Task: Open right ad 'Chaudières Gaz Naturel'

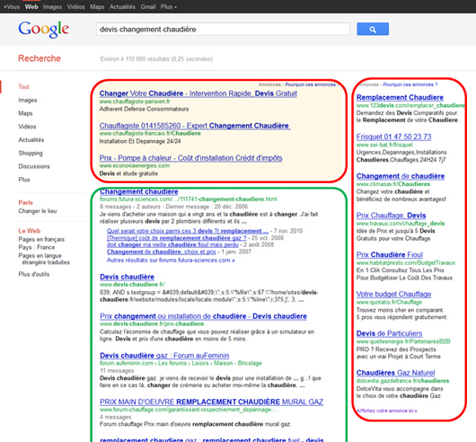Action: [x=395, y=373]
